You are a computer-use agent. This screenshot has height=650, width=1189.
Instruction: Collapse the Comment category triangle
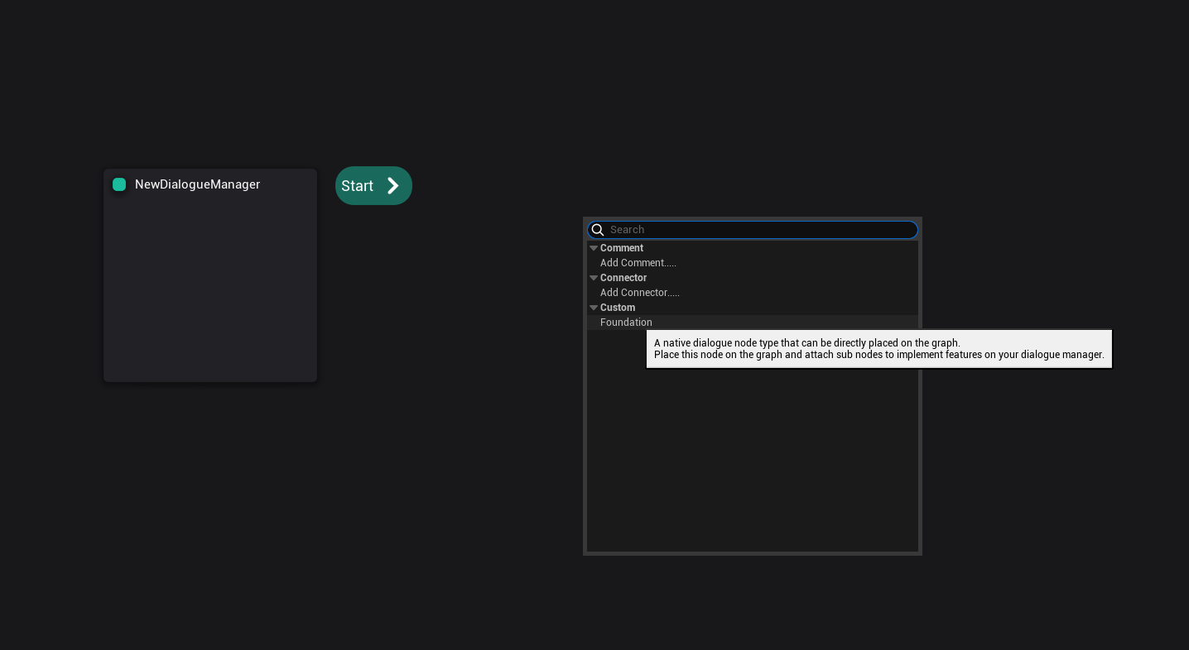[594, 248]
